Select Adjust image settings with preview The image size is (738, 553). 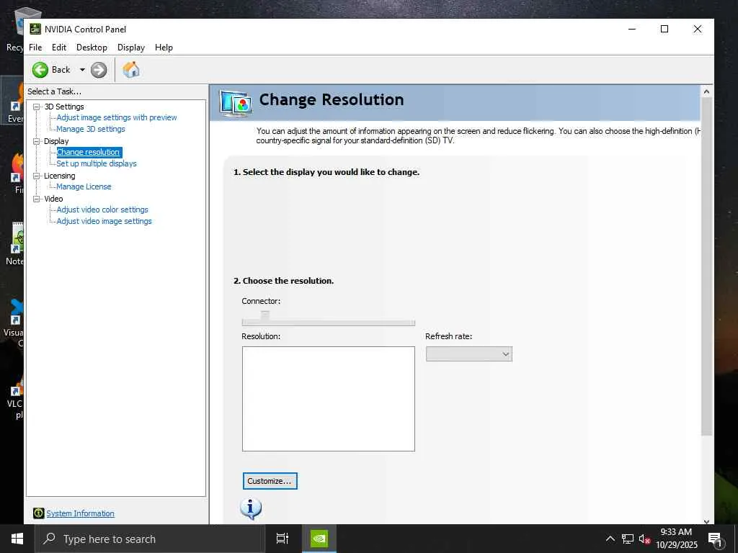pyautogui.click(x=116, y=117)
